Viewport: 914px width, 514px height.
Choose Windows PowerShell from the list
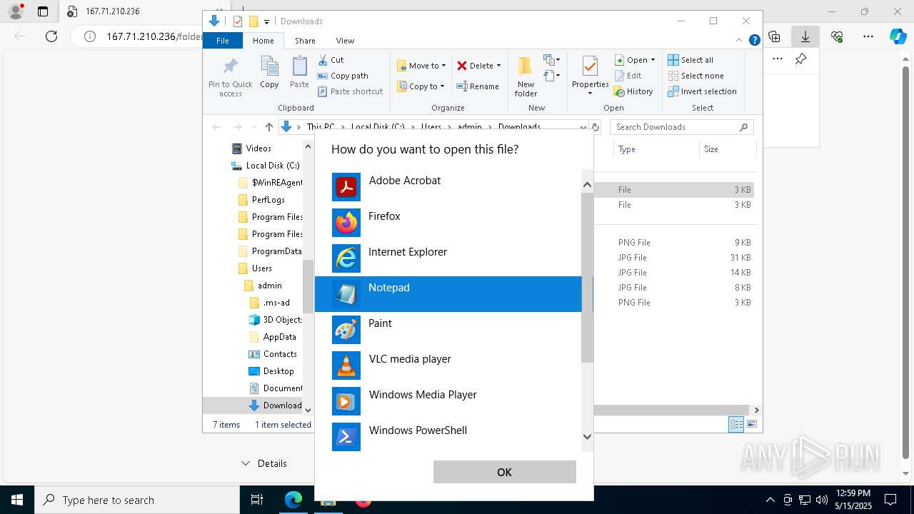click(448, 437)
